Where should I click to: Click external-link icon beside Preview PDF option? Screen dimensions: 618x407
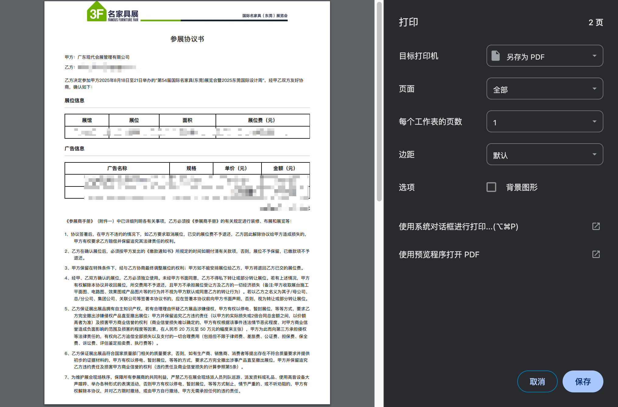596,254
